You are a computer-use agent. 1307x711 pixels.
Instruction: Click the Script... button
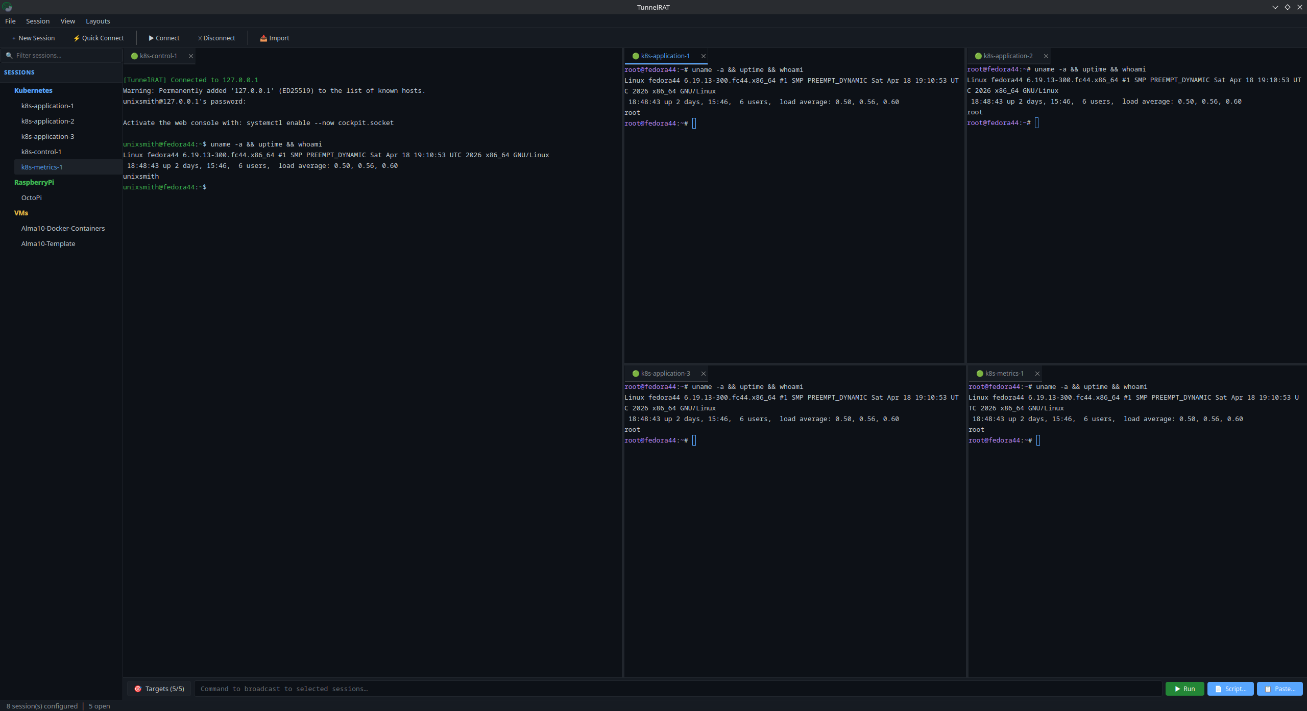click(1230, 689)
